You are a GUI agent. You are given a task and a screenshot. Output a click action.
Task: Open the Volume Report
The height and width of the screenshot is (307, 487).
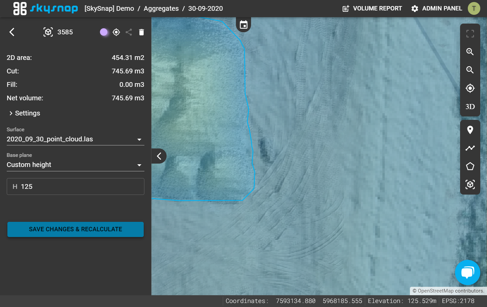pyautogui.click(x=372, y=8)
